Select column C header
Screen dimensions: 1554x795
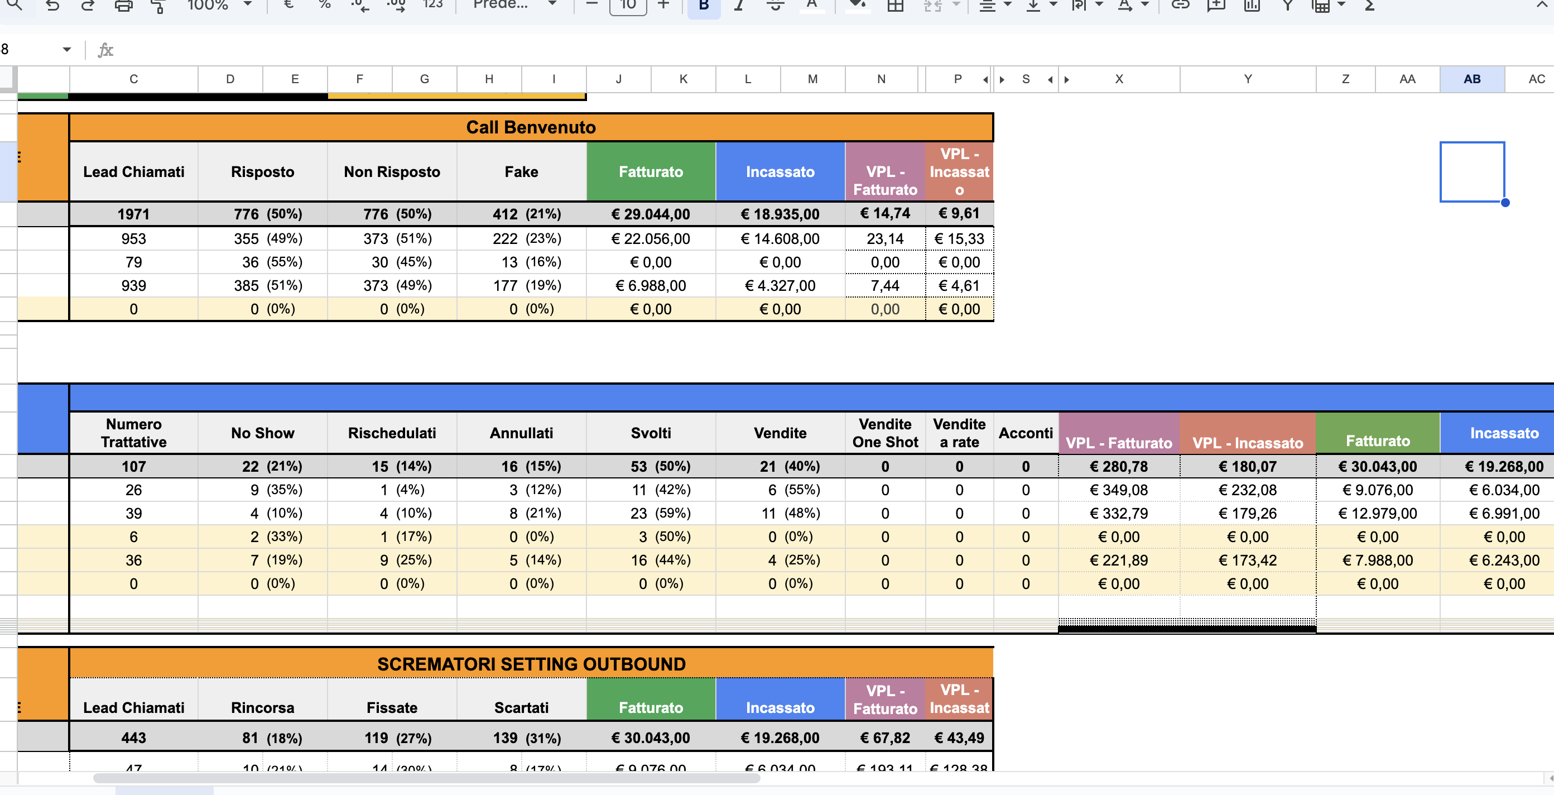pos(133,79)
